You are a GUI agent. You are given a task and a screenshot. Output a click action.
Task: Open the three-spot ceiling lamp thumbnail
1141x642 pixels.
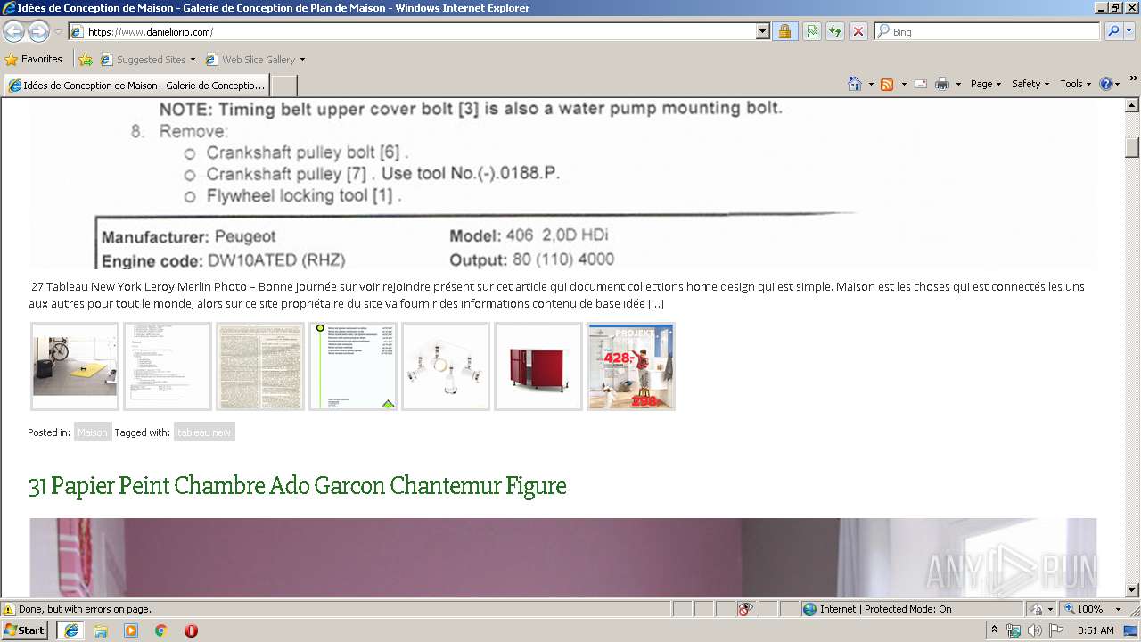[x=446, y=366]
